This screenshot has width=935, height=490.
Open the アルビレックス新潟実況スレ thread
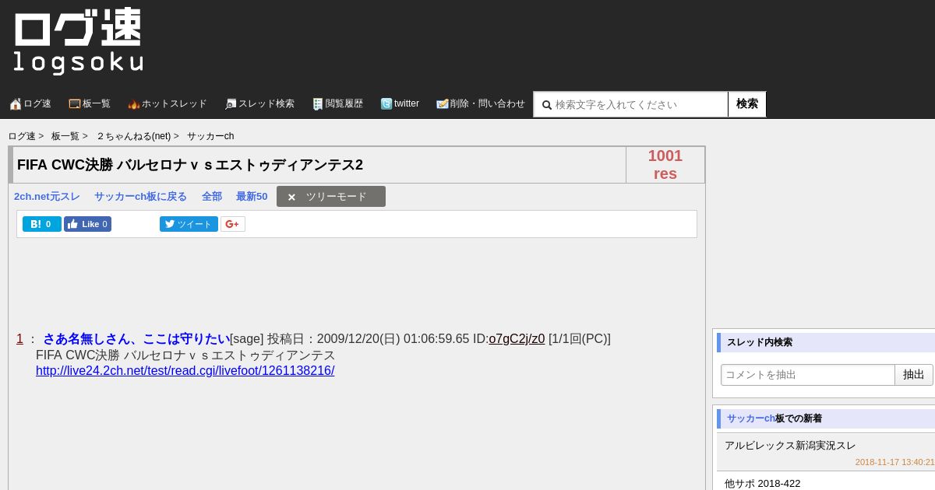click(x=790, y=446)
